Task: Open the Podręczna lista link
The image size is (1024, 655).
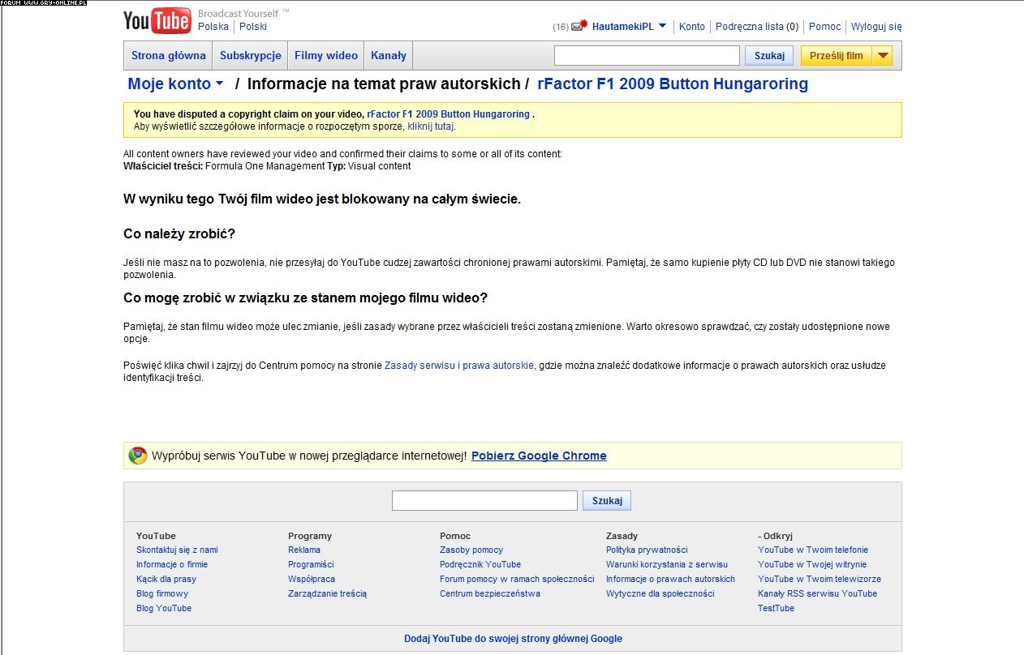Action: (x=750, y=27)
